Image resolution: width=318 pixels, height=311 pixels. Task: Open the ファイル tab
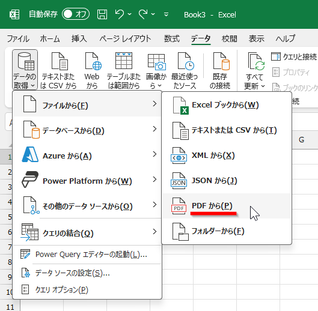click(x=18, y=38)
